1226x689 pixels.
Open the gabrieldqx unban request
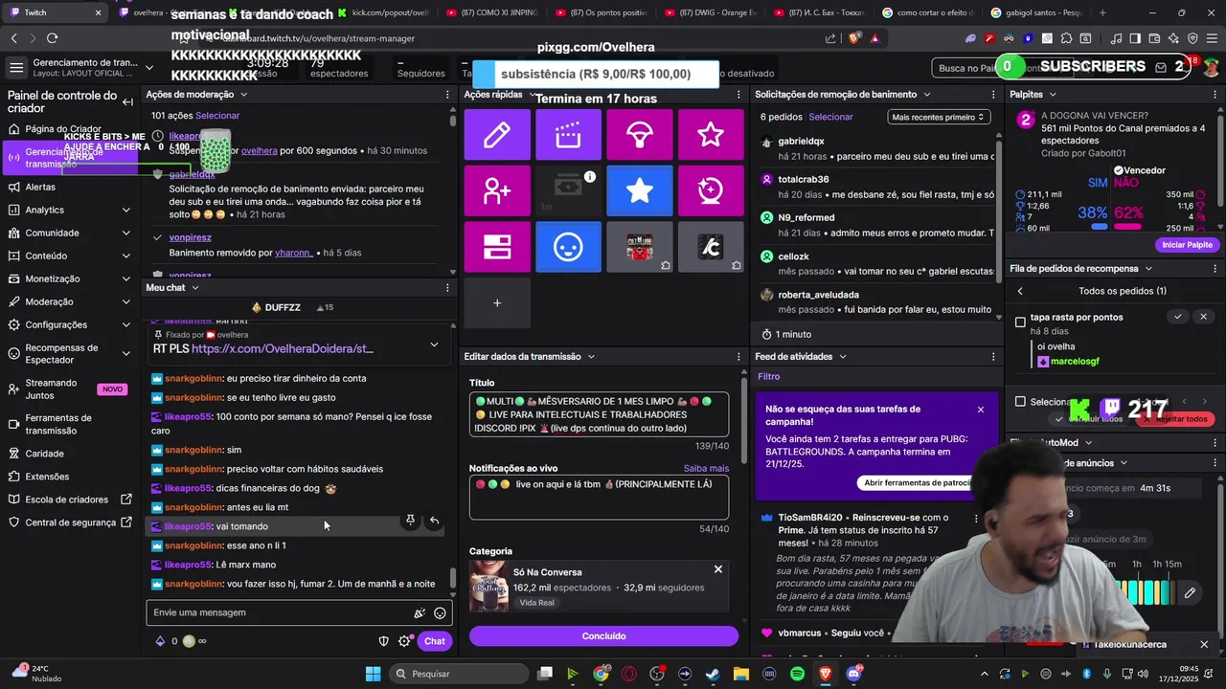[x=877, y=148]
